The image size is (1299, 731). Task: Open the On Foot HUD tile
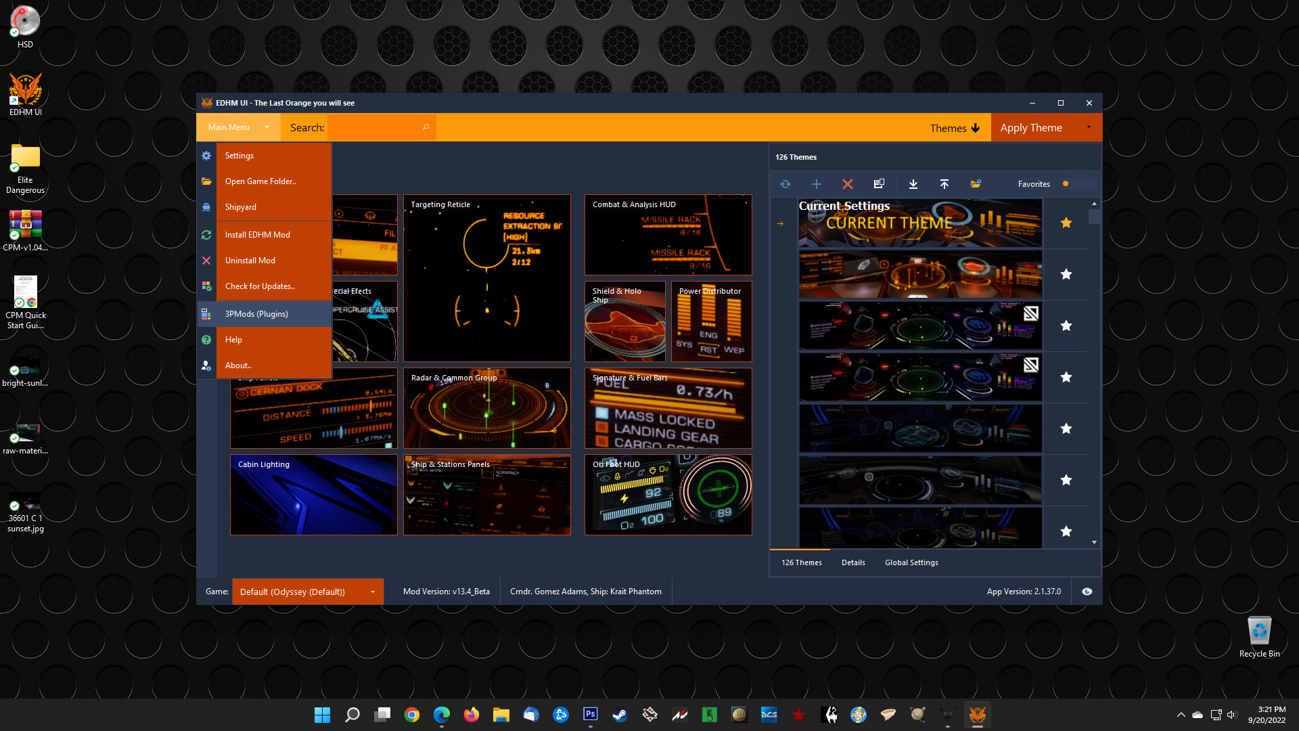pos(668,495)
